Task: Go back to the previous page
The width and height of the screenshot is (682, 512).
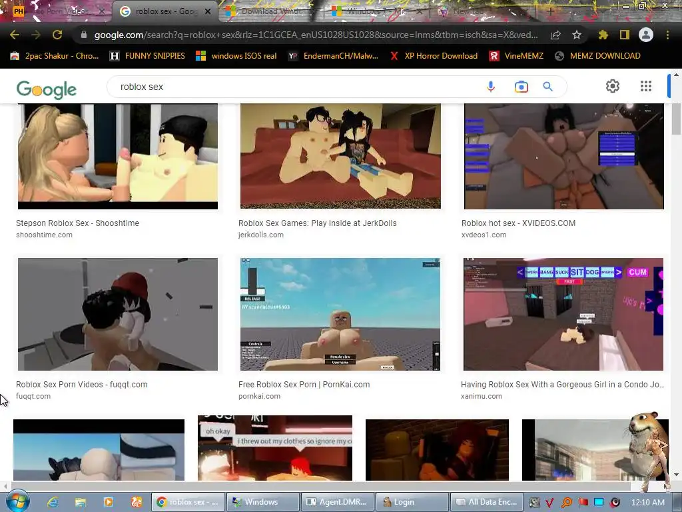Action: click(15, 35)
